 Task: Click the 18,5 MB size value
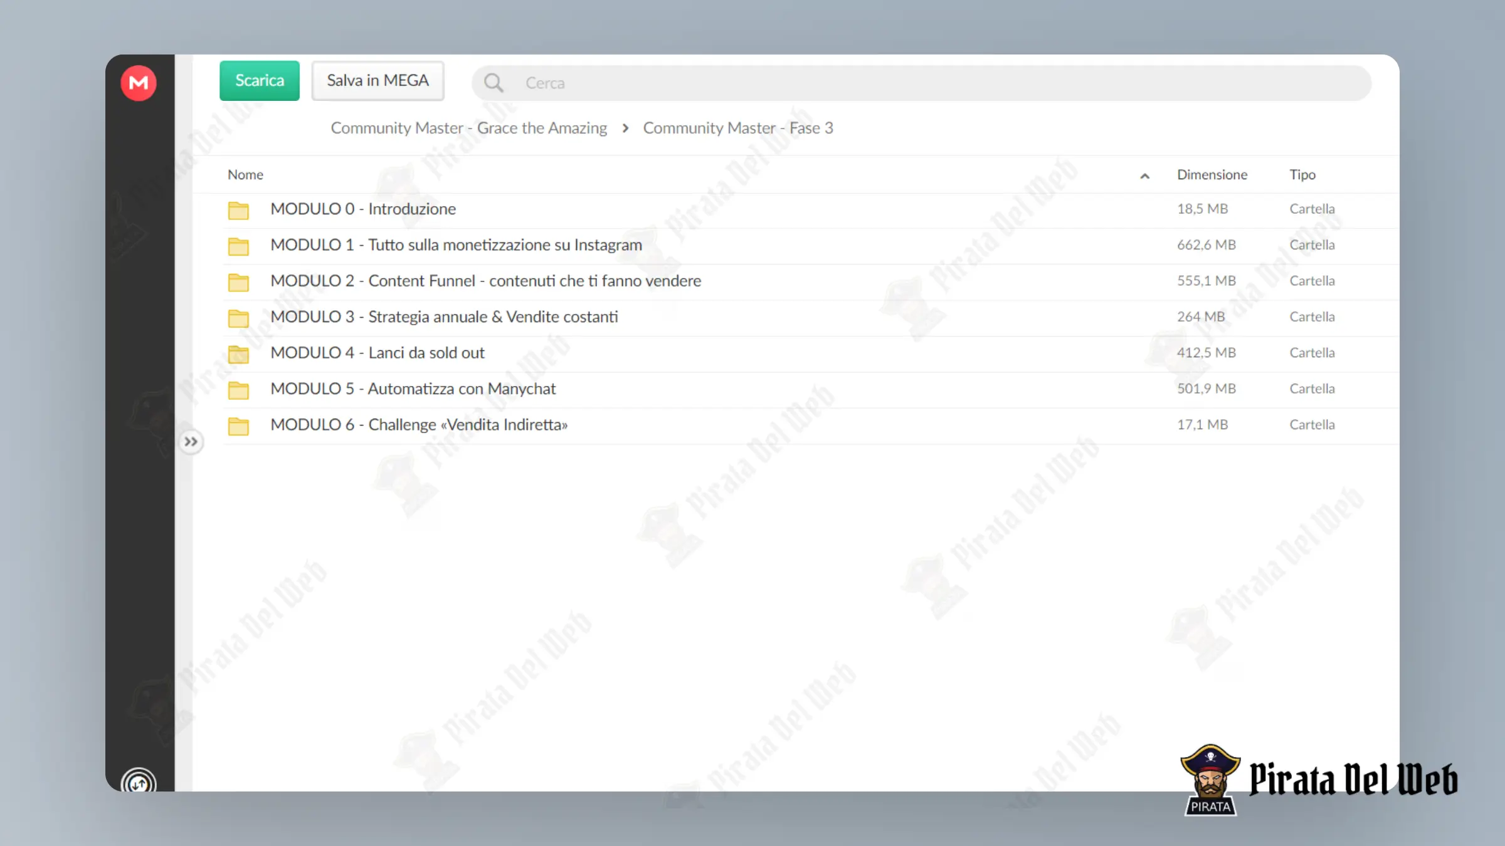tap(1202, 209)
